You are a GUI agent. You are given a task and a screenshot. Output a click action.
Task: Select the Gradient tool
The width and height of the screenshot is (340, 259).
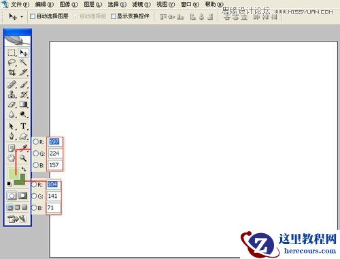[x=23, y=104]
